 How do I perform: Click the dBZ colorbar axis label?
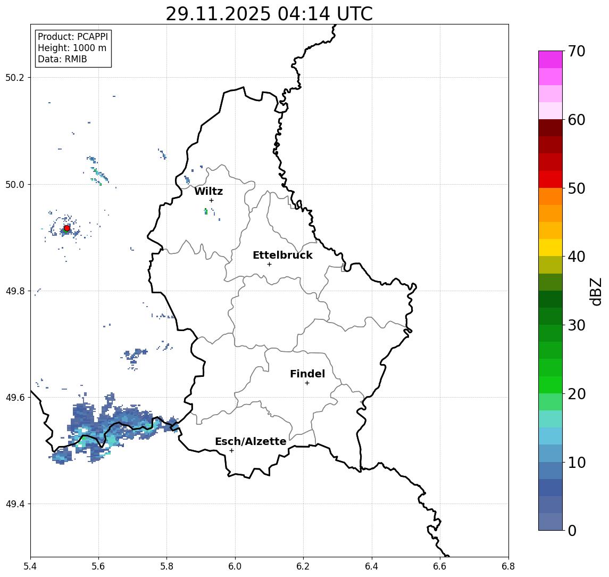(x=596, y=291)
